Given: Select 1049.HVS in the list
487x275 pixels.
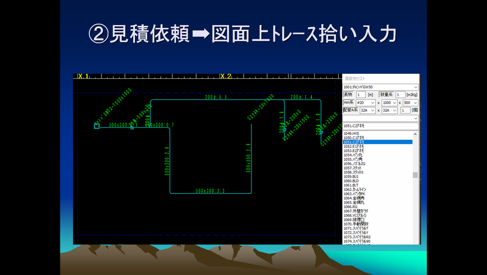Looking at the screenshot, I should click(x=378, y=133).
